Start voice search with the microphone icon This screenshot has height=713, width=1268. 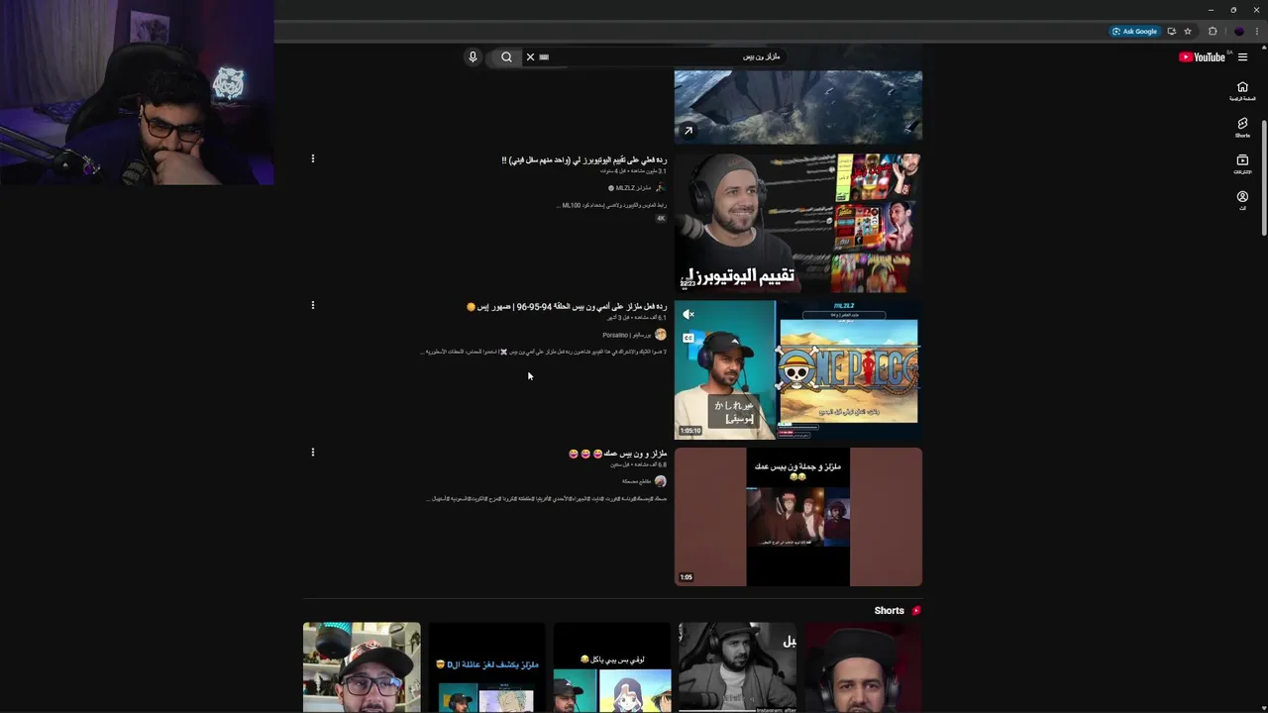(x=473, y=56)
